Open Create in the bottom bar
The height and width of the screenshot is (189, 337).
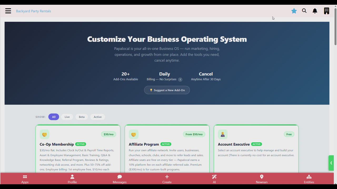click(167, 179)
